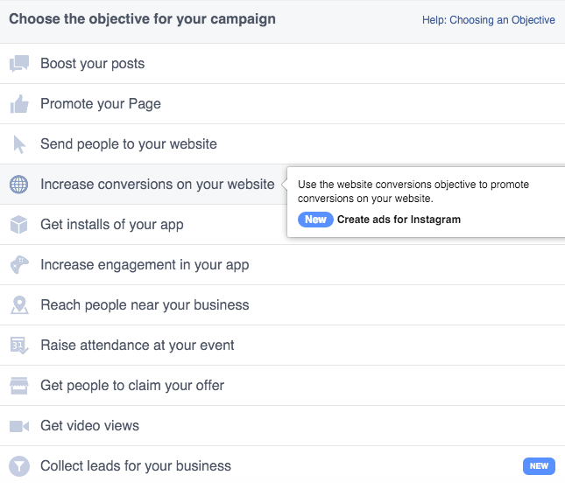Click the cube icon for app installs
Screen dimensions: 565x489
(x=19, y=225)
